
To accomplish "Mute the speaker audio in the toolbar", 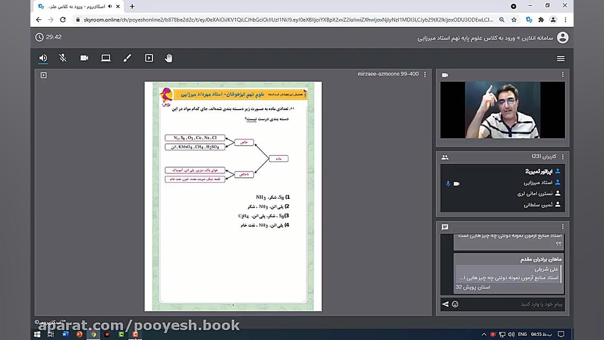I will click(x=42, y=58).
